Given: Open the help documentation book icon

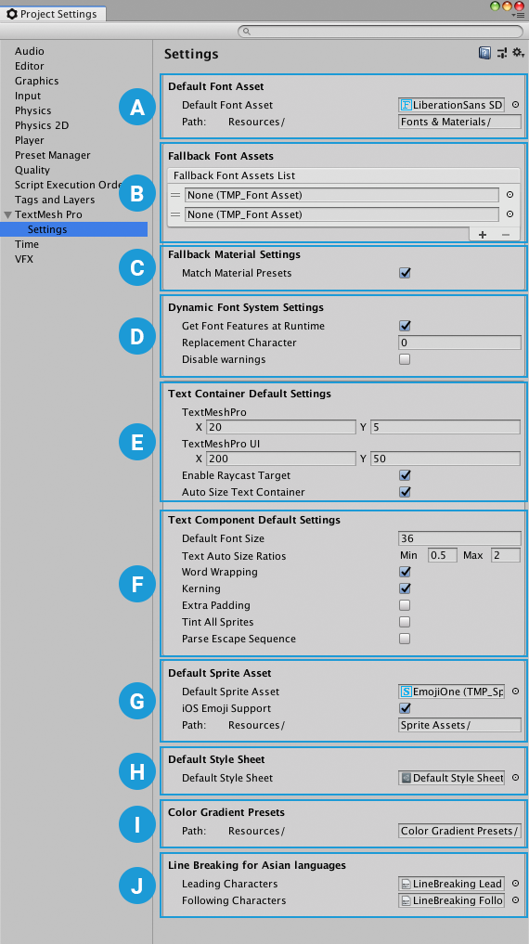Looking at the screenshot, I should pos(484,53).
